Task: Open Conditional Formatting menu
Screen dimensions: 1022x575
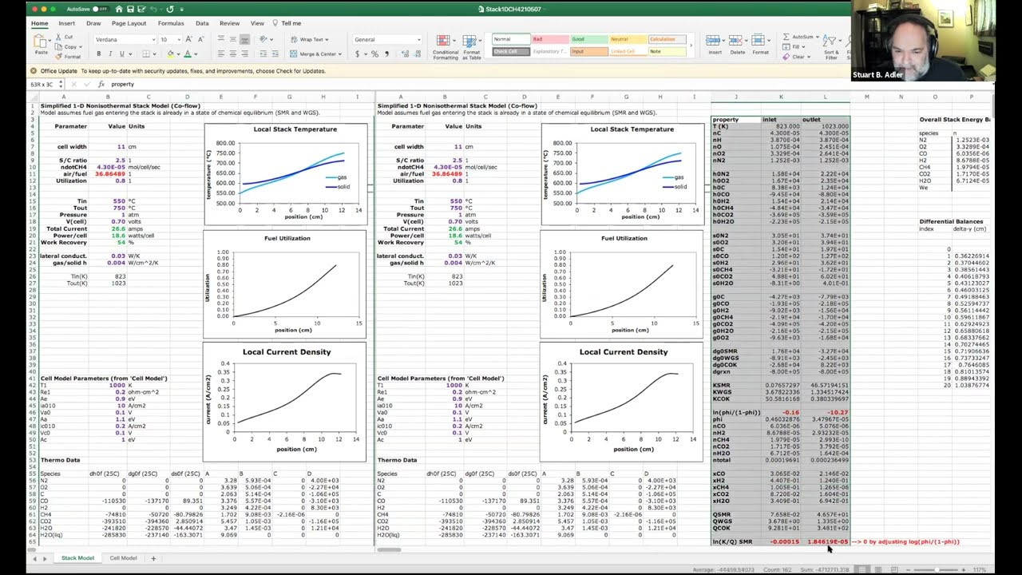Action: click(446, 46)
